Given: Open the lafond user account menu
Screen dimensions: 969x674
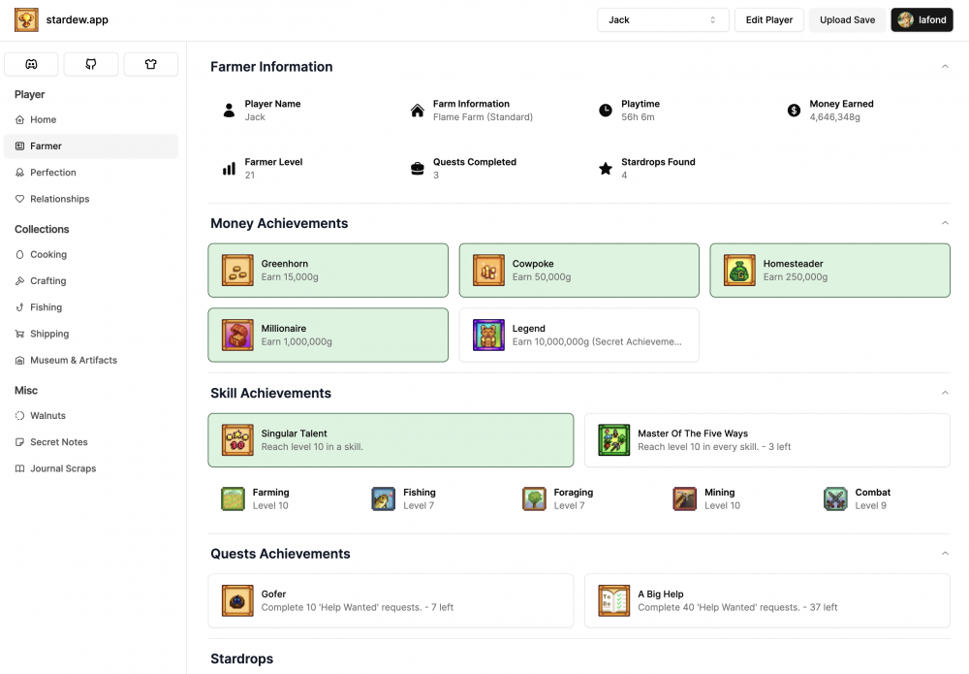Looking at the screenshot, I should [922, 19].
